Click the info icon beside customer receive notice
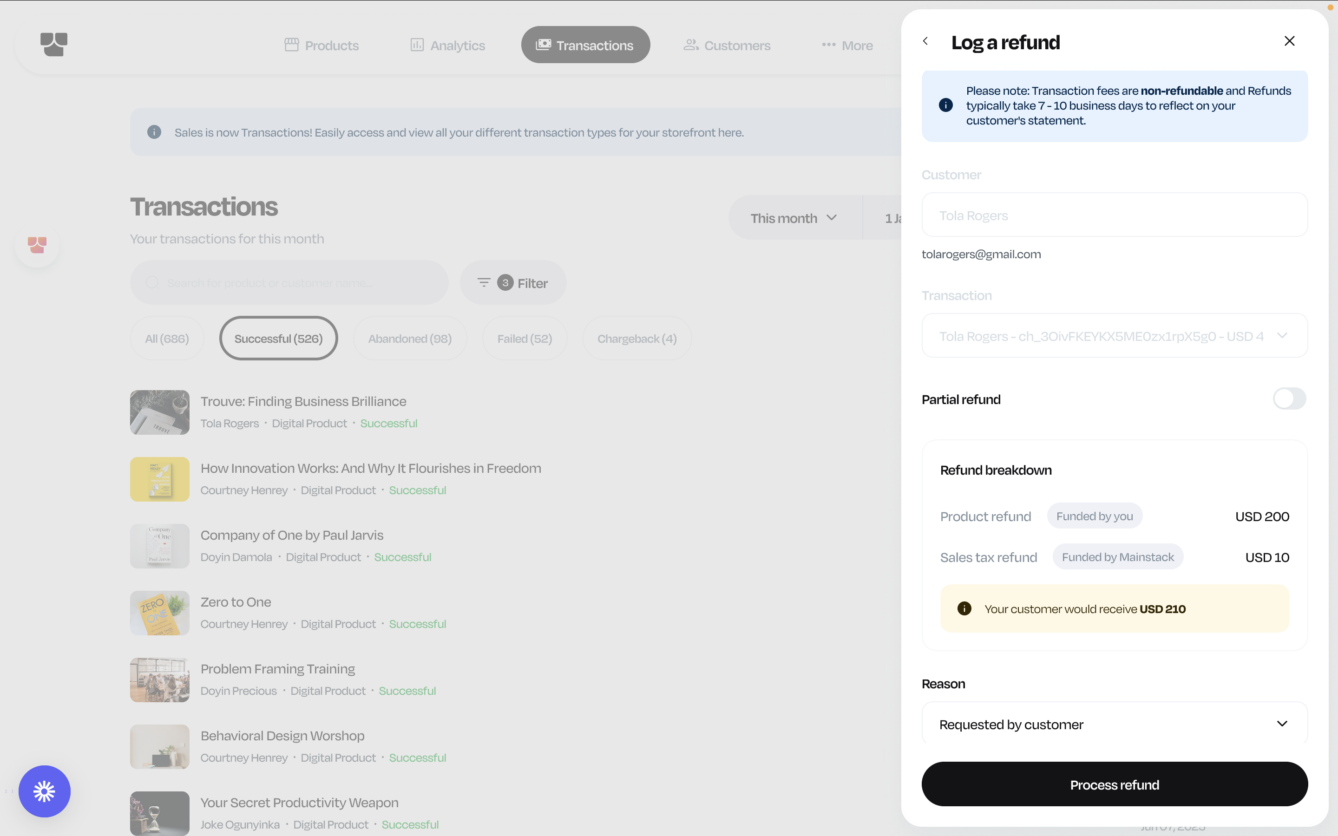Viewport: 1338px width, 836px height. tap(964, 609)
